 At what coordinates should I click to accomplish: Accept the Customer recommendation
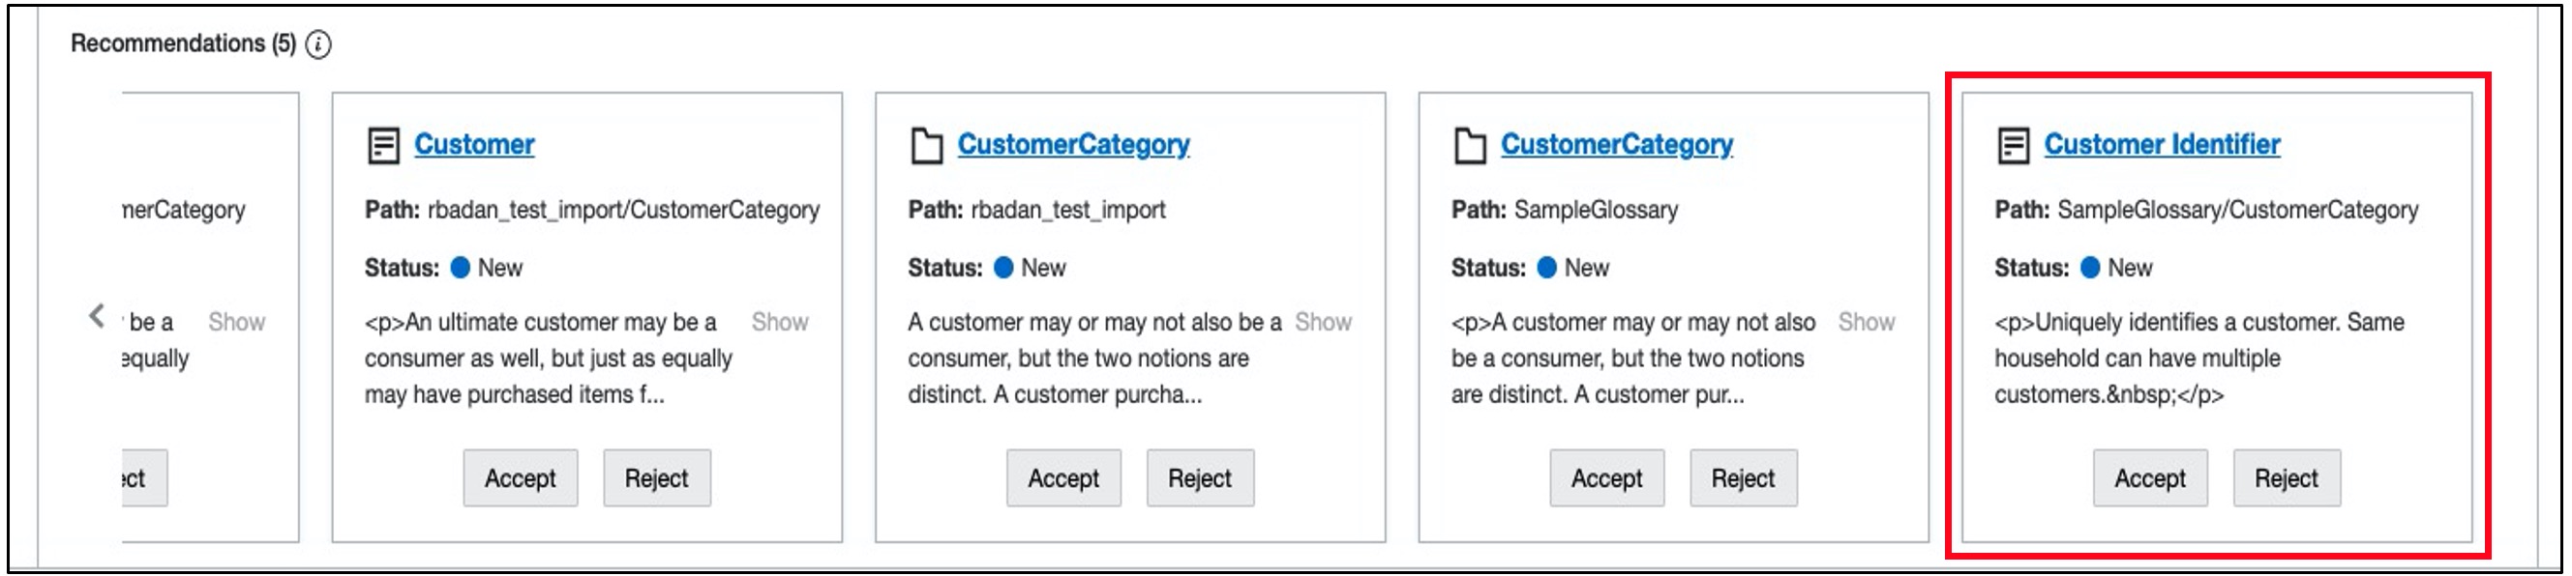point(521,478)
